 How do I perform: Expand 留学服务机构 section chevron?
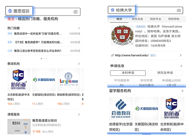[183, 91]
